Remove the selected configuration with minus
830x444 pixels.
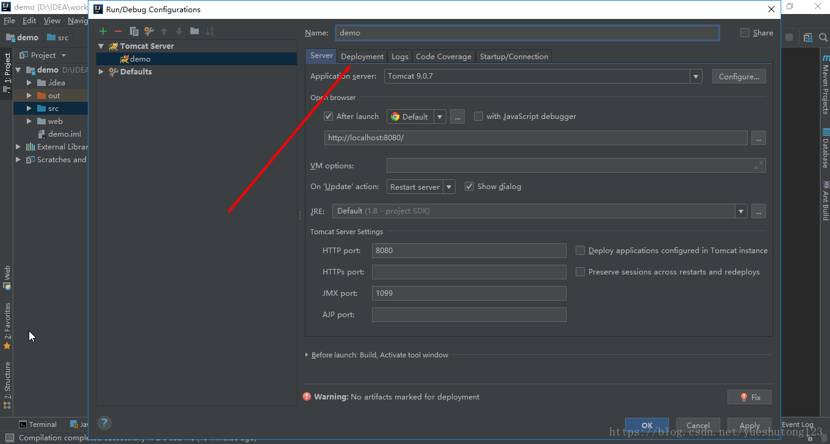pyautogui.click(x=118, y=31)
